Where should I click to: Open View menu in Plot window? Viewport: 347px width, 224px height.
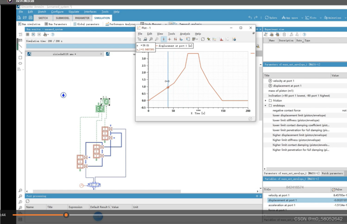(160, 34)
